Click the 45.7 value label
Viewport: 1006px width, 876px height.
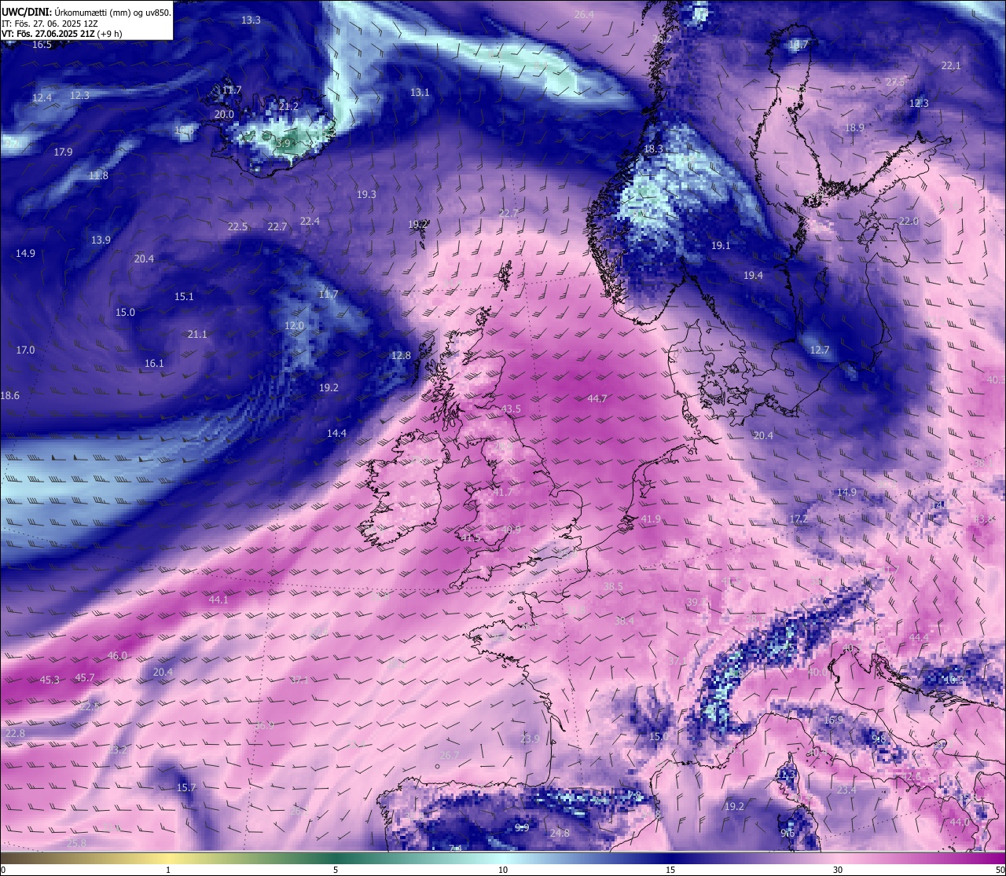coord(85,678)
